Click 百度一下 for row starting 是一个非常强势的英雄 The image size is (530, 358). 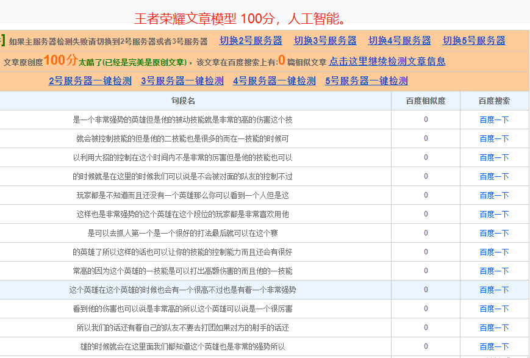494,120
